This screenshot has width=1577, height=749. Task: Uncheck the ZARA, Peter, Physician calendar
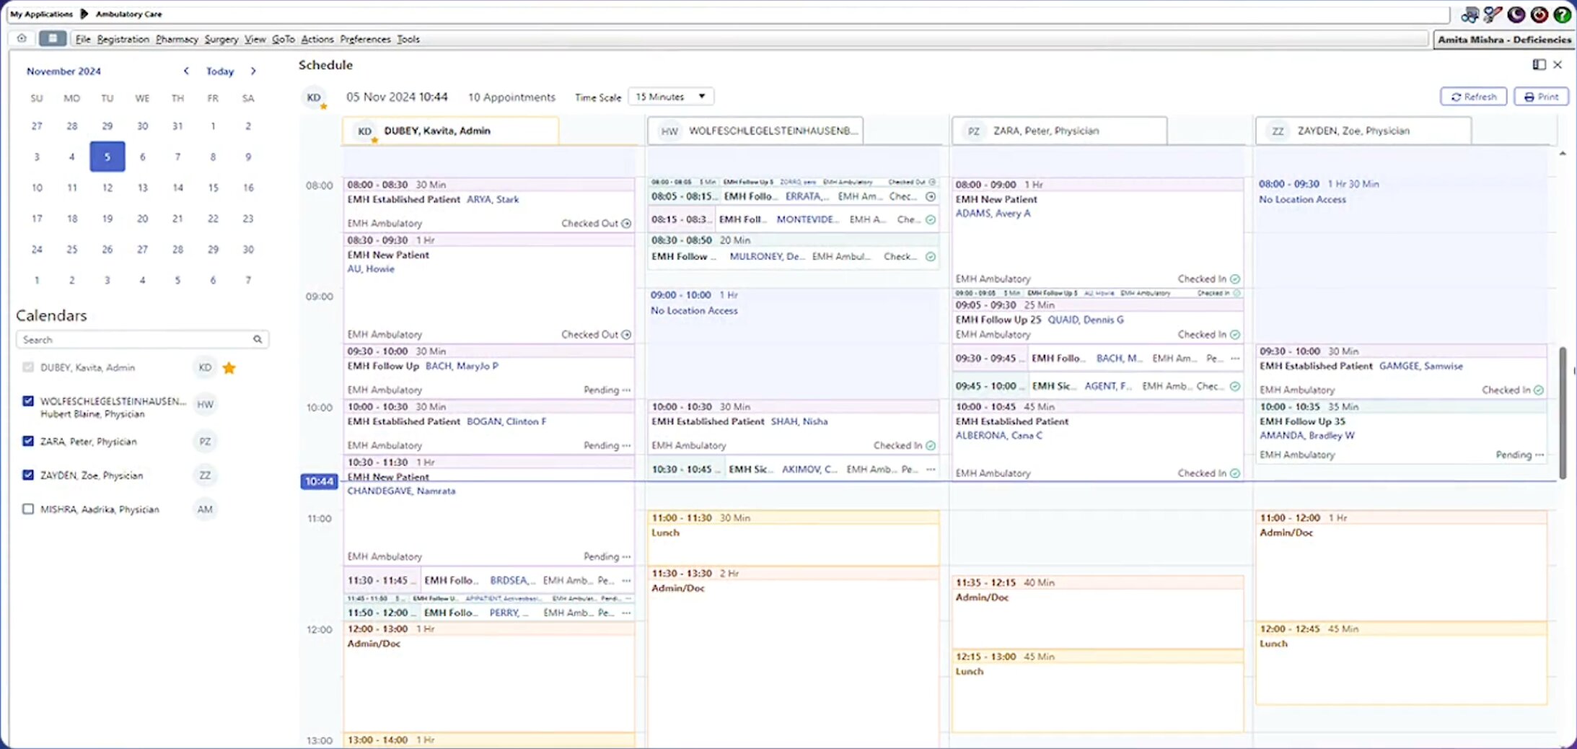pos(28,441)
